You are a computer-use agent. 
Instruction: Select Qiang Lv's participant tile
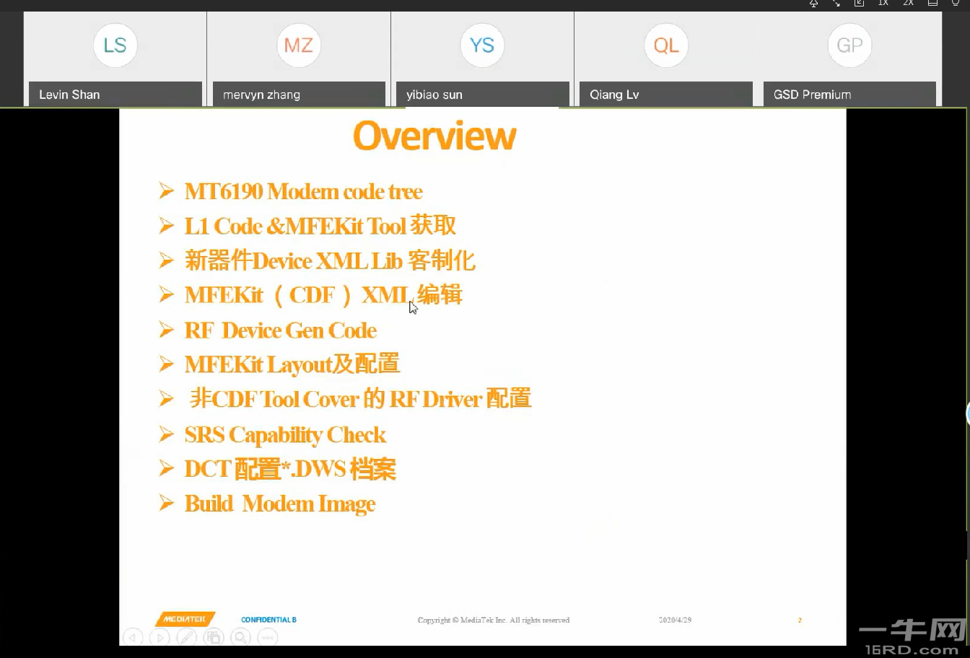[665, 54]
